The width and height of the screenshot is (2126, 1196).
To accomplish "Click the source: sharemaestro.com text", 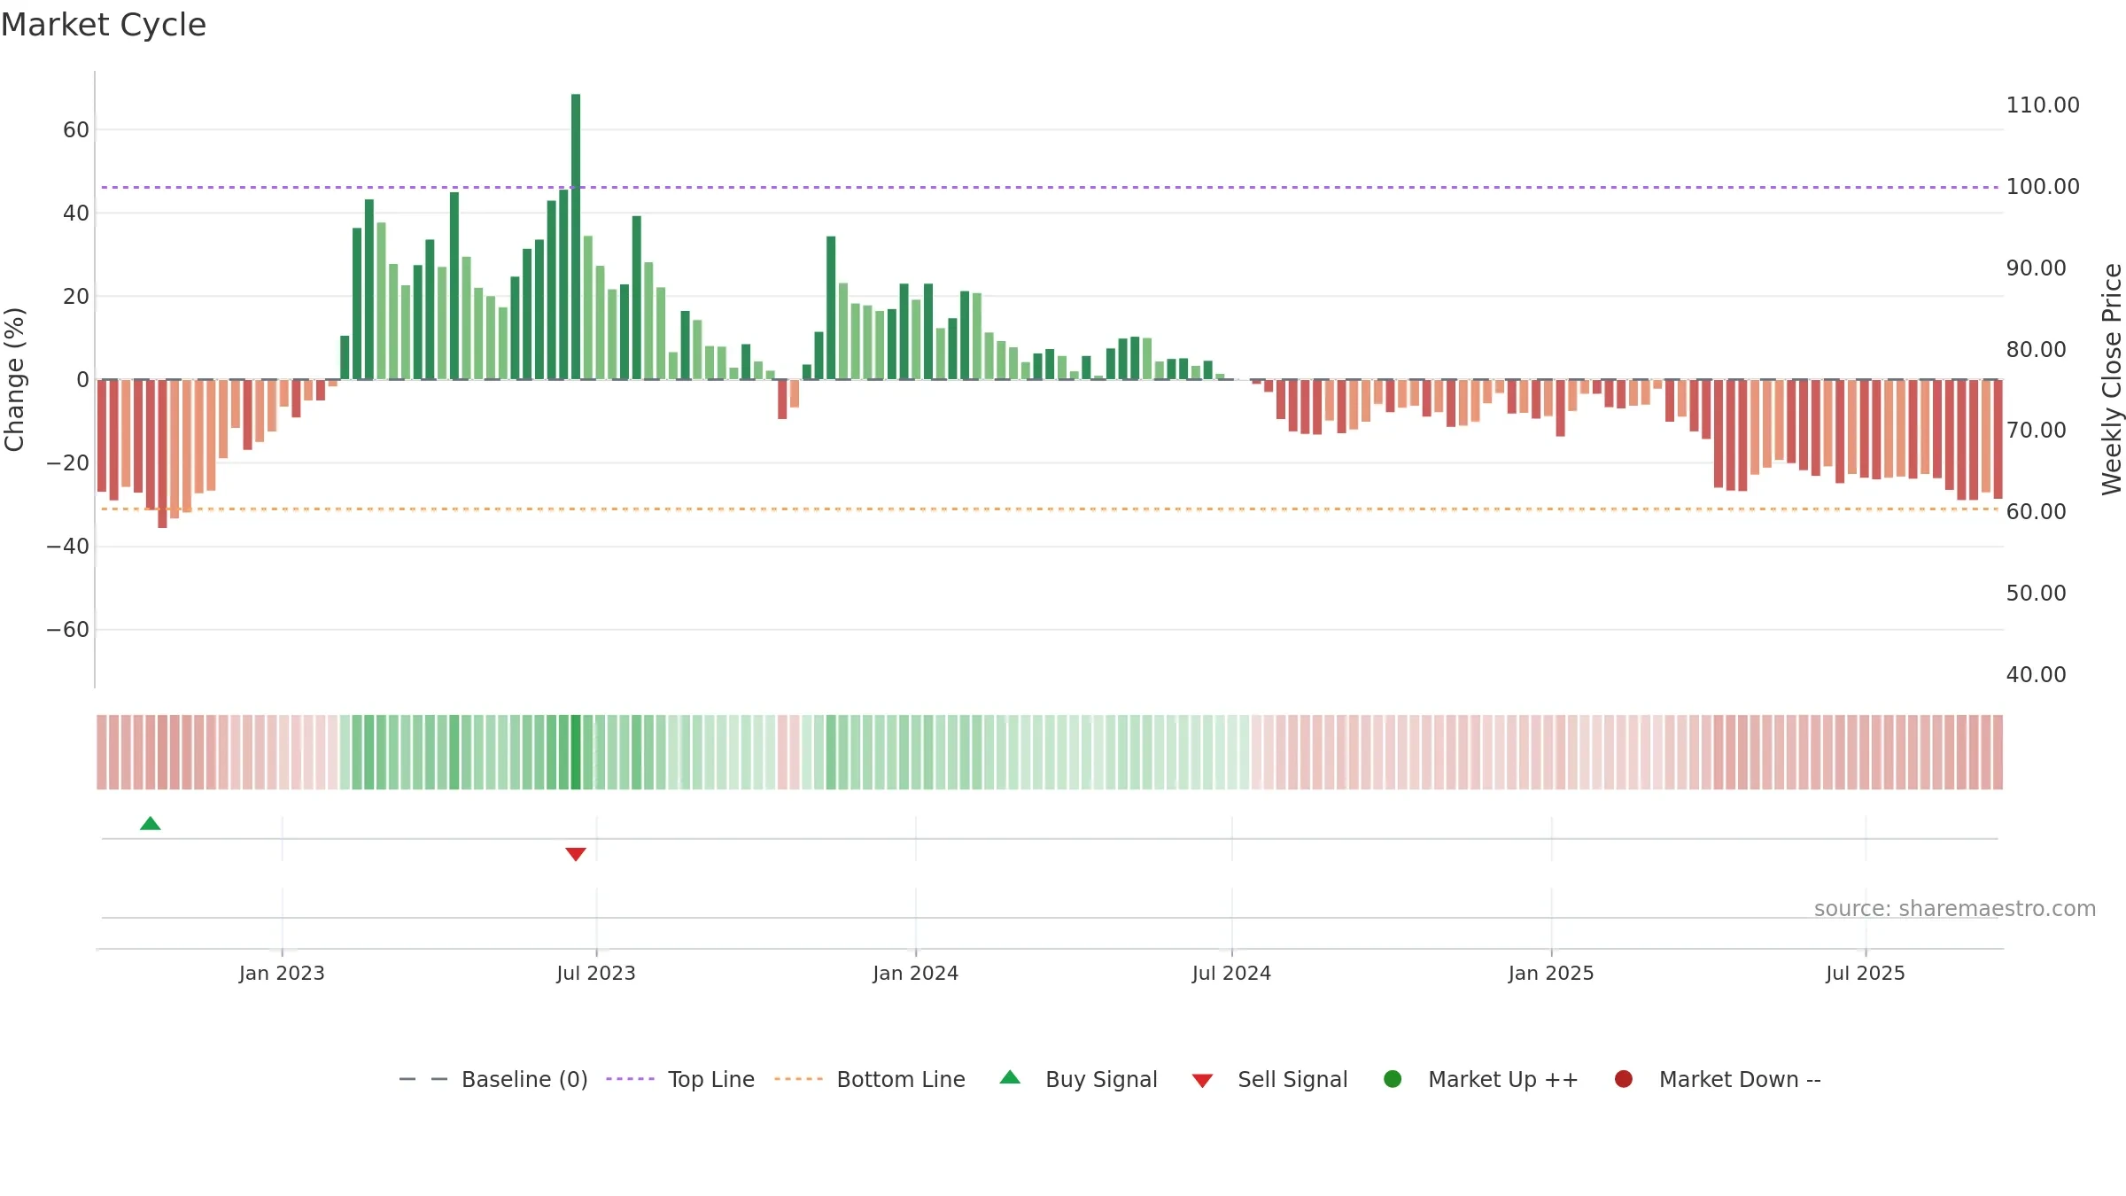I will pos(1955,909).
